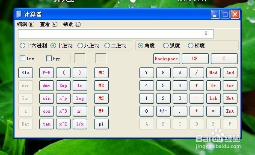Click the MC memory clear button

point(101,73)
